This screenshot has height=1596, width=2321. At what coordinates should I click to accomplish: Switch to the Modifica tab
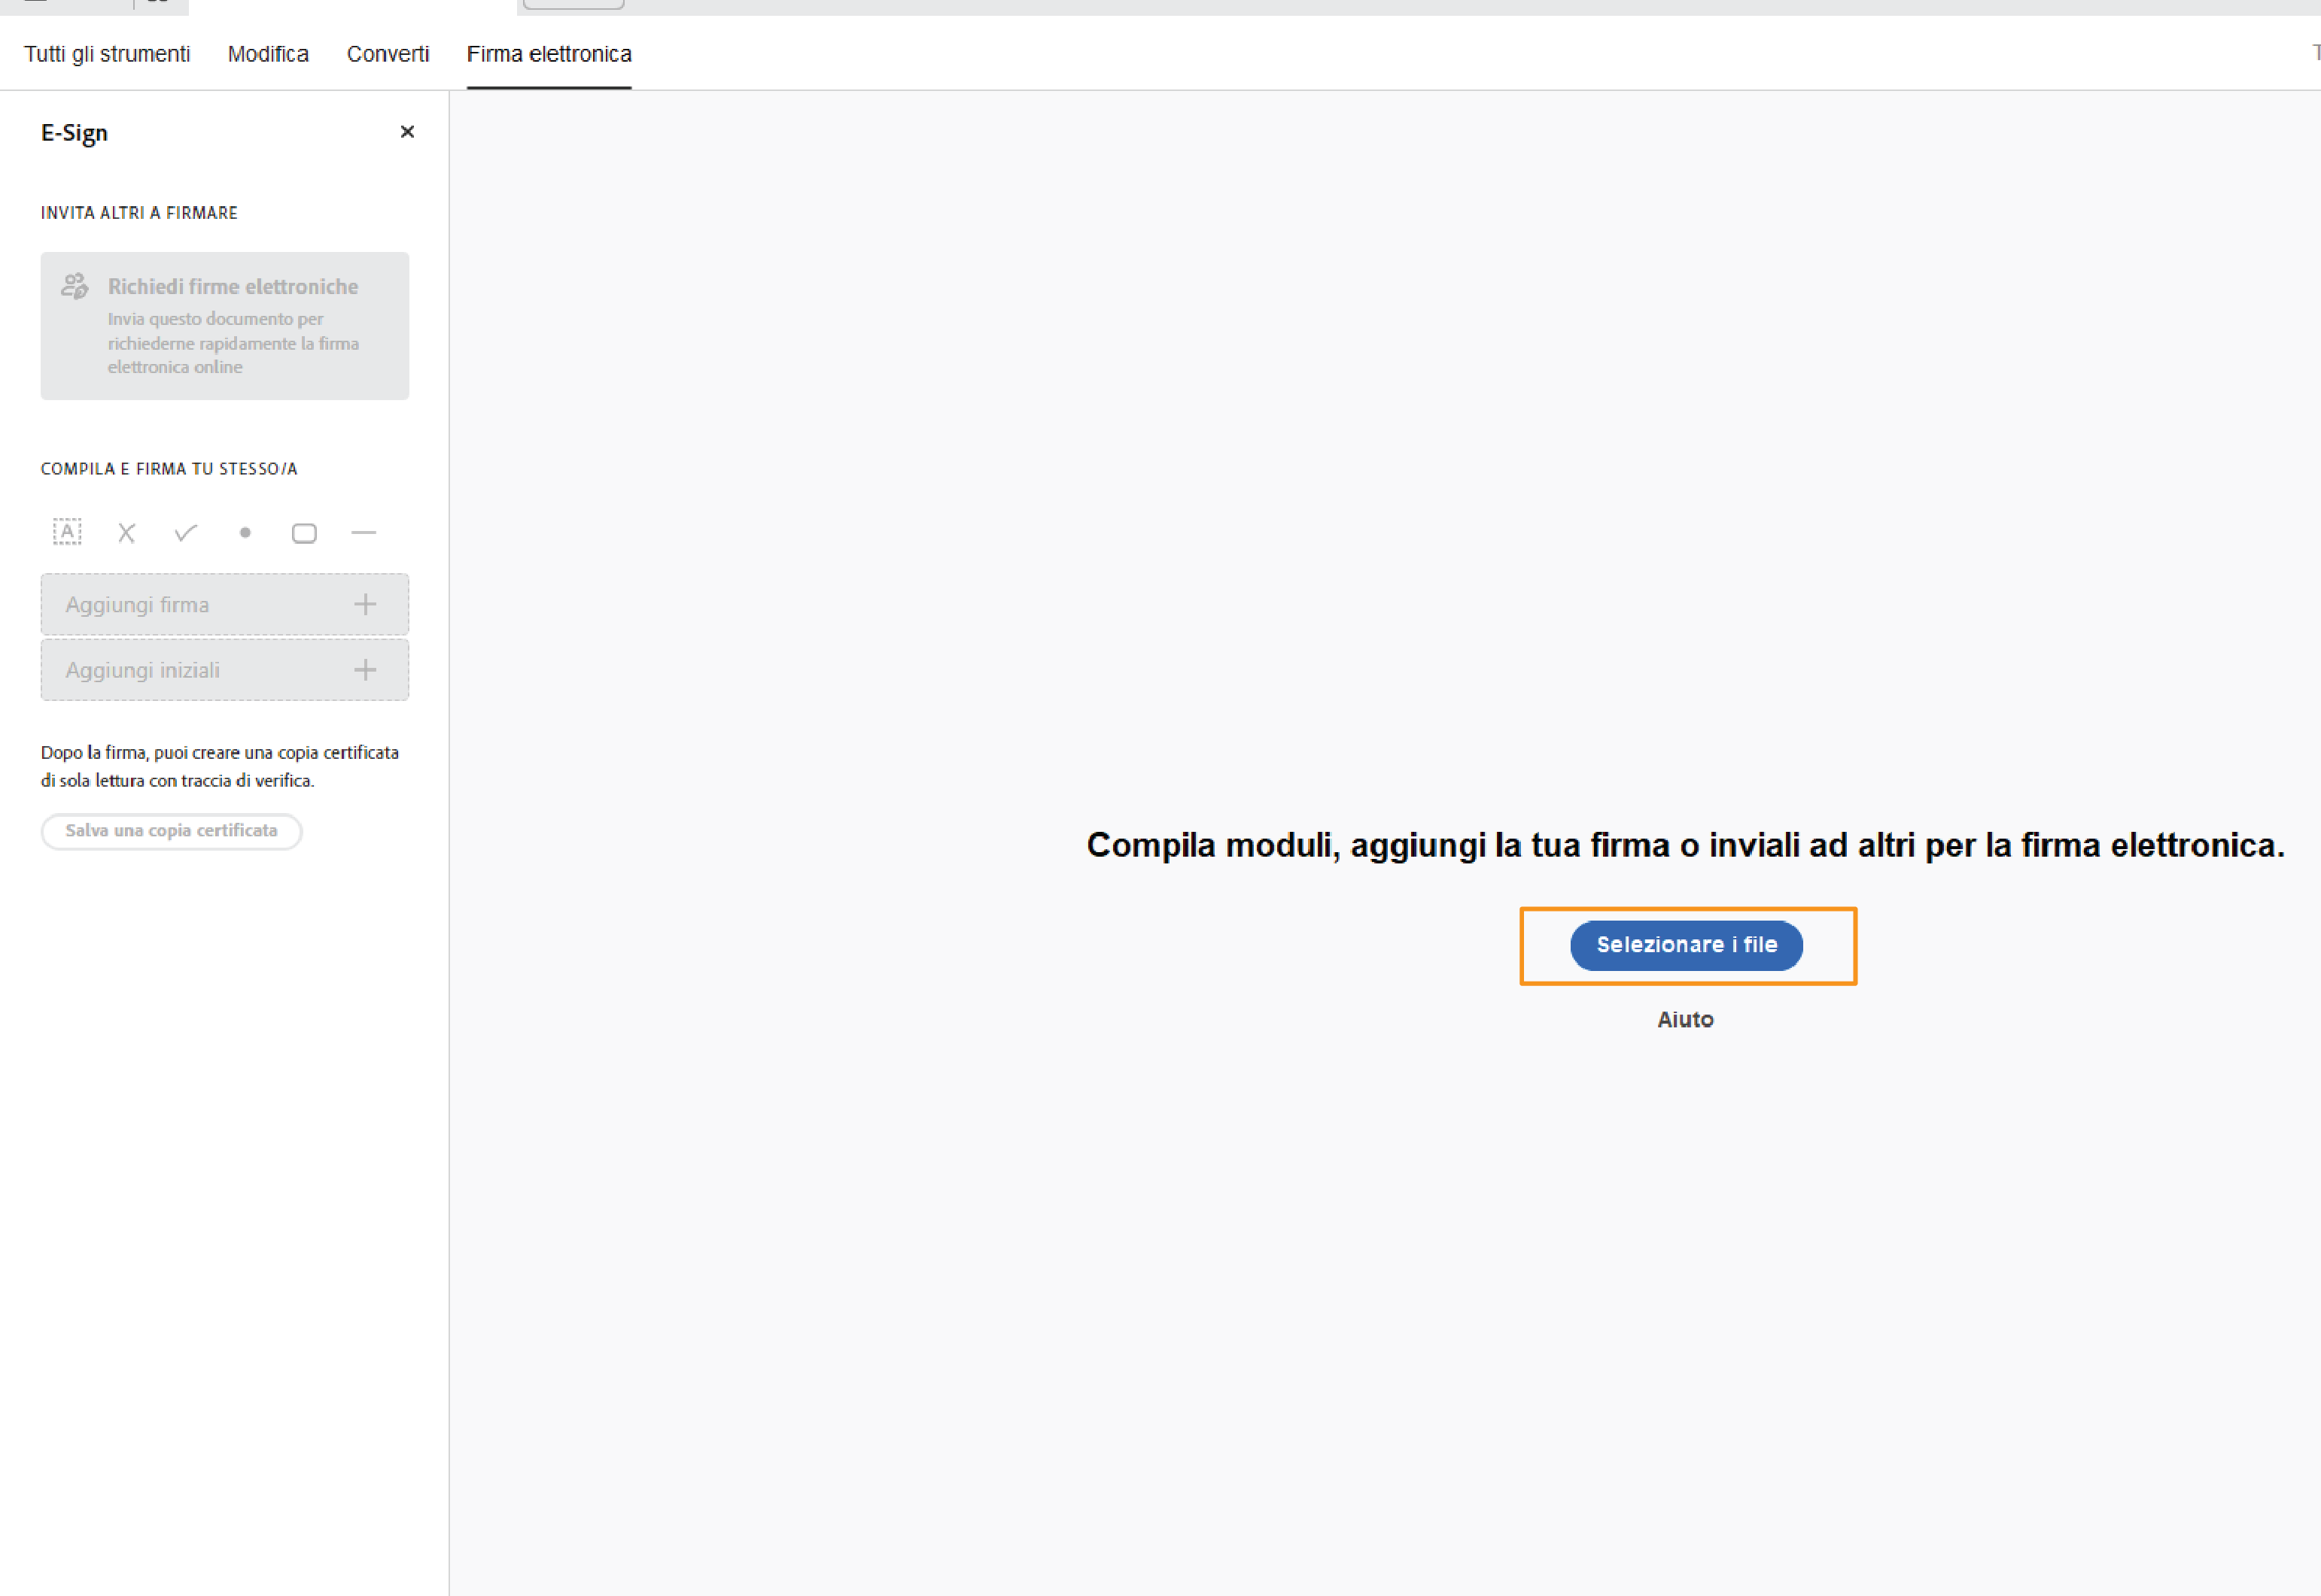[268, 54]
